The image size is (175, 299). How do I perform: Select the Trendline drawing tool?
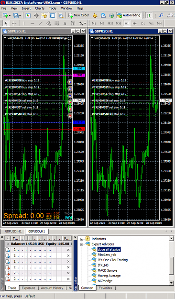(x=41, y=23)
